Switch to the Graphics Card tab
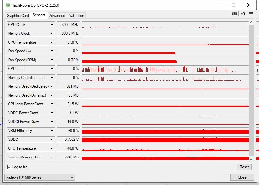The height and width of the screenshot is (185, 259). pyautogui.click(x=18, y=16)
